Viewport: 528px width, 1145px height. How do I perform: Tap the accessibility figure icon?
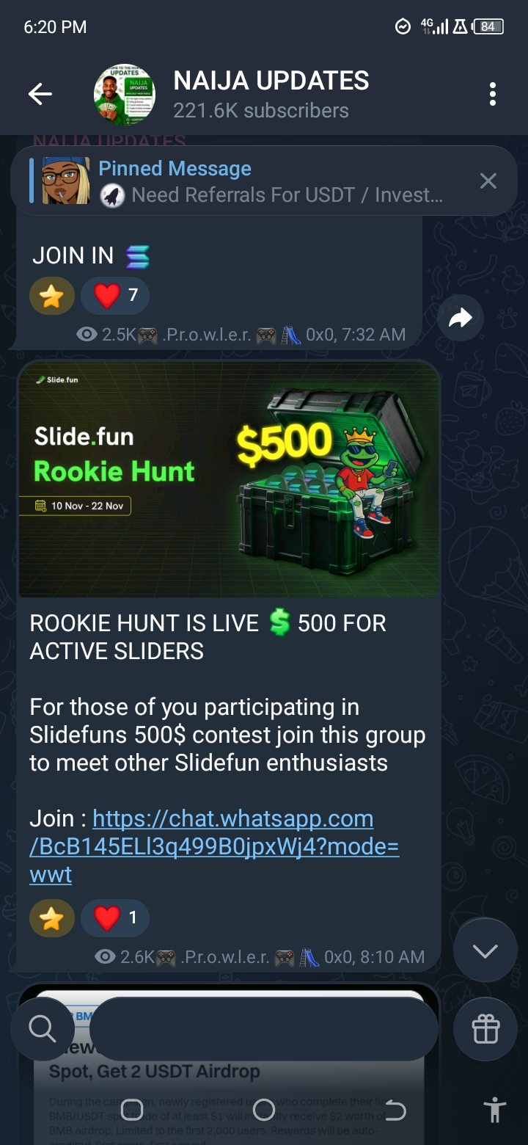point(496,1110)
